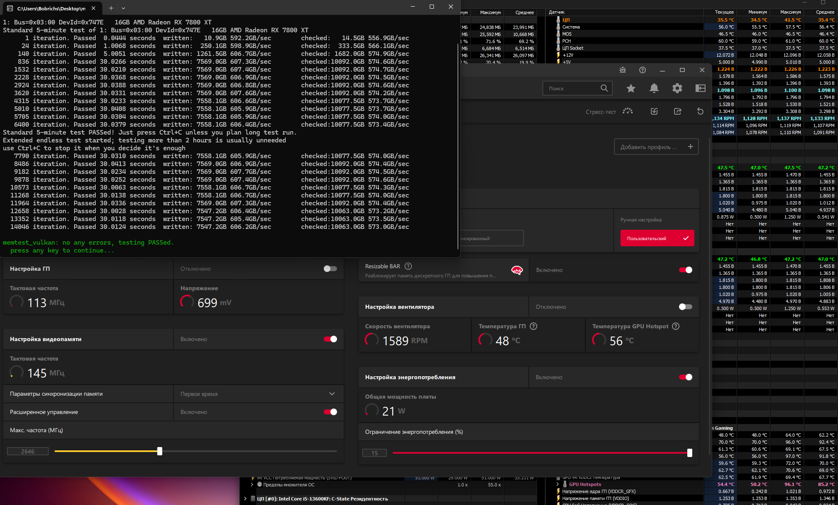The image size is (838, 505).
Task: Click the sidebar collapse icon
Action: click(x=701, y=88)
